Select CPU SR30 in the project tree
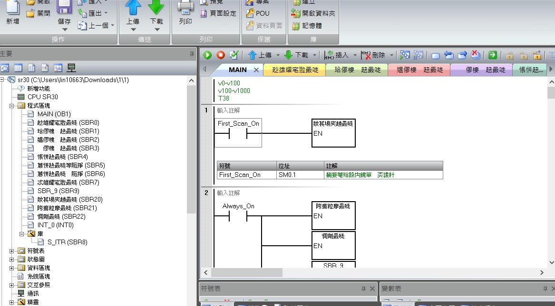This screenshot has width=555, height=306. 42,97
